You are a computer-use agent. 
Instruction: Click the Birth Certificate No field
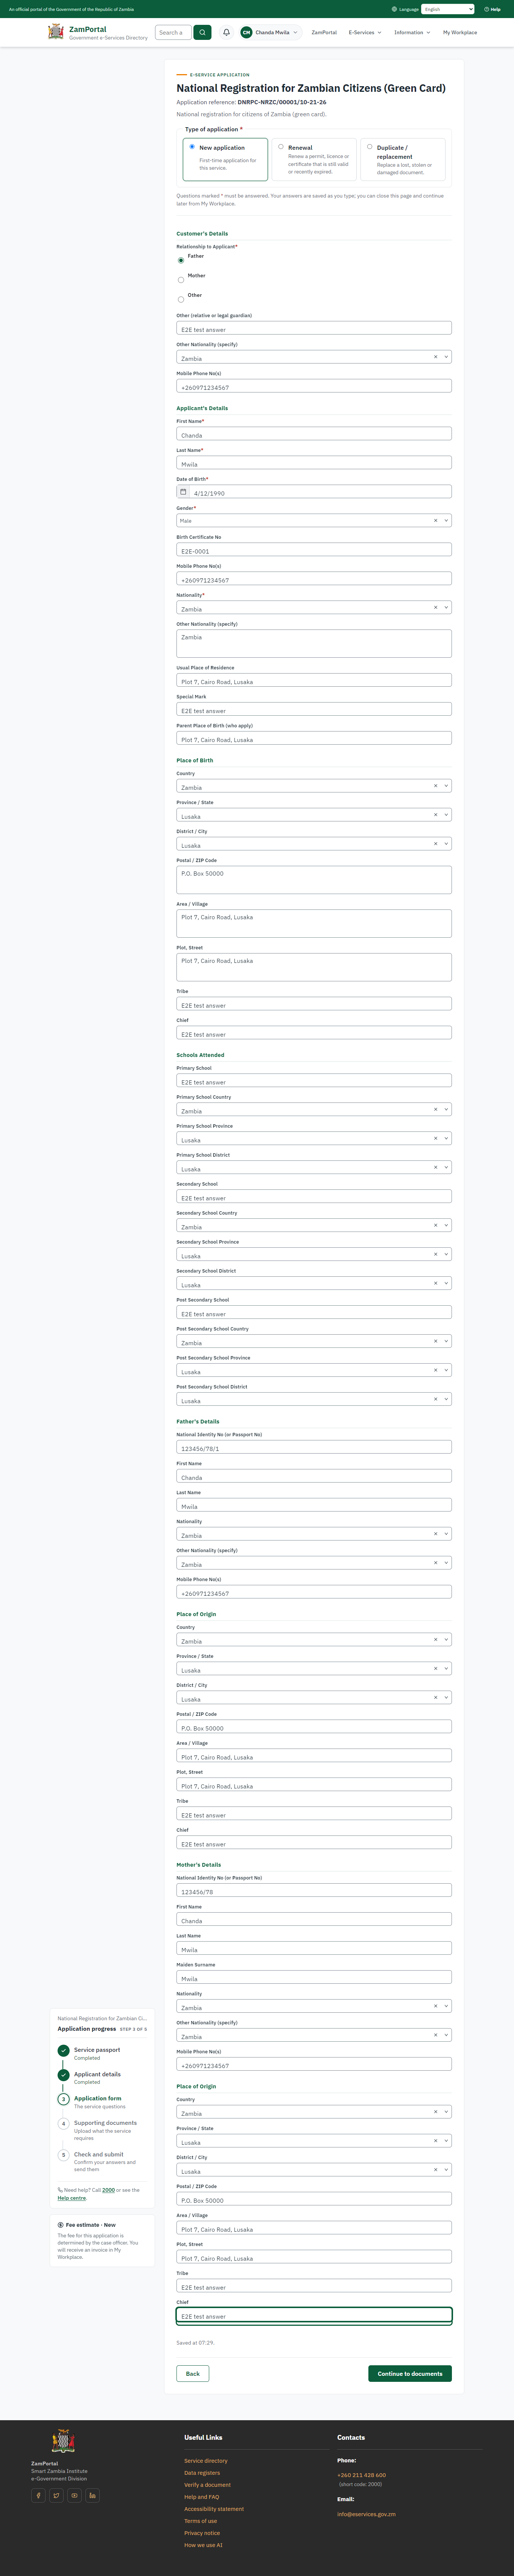pyautogui.click(x=314, y=549)
